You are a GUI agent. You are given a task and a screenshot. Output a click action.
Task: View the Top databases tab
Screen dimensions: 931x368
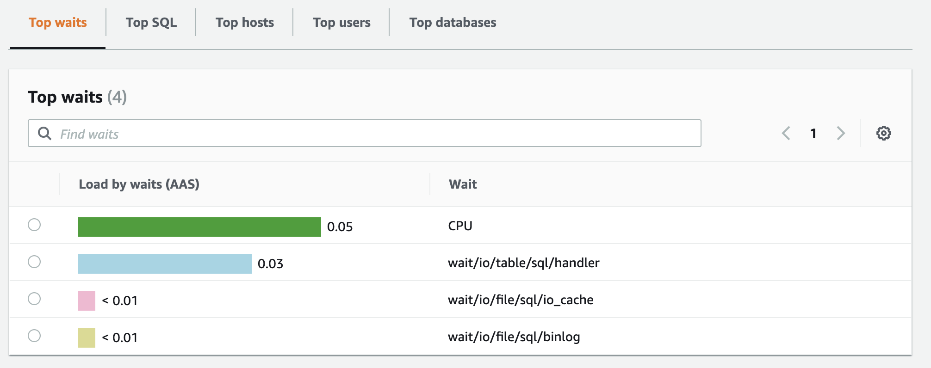[453, 23]
